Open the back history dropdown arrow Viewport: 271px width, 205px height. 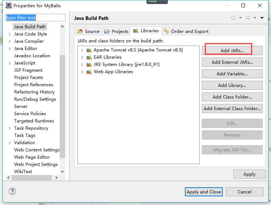(x=240, y=18)
